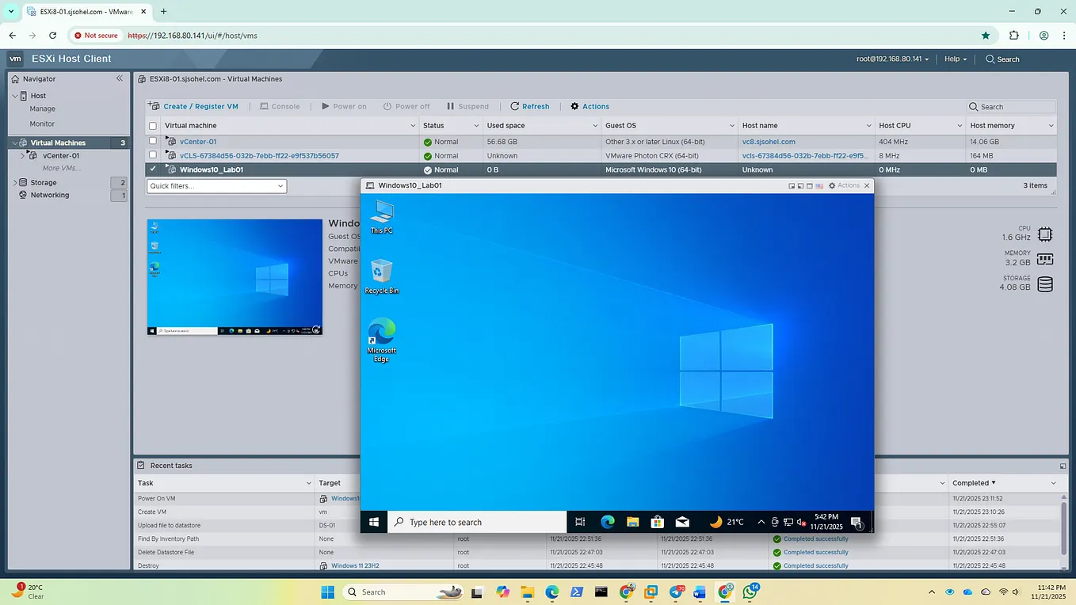Image resolution: width=1076 pixels, height=605 pixels.
Task: Open guest Windows 10 Start menu
Action: pyautogui.click(x=374, y=522)
